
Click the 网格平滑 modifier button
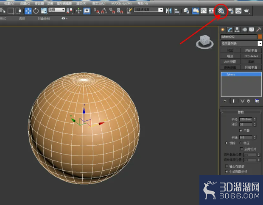(x=251, y=67)
